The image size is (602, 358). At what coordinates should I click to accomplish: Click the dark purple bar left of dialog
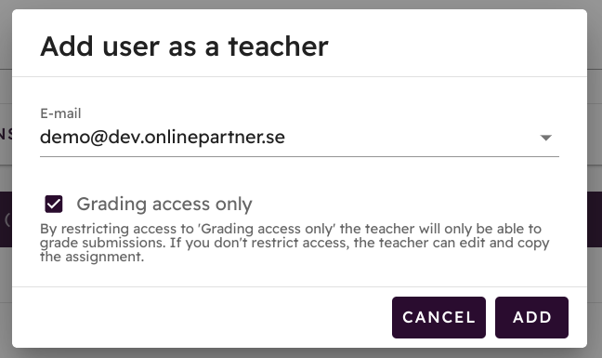click(x=6, y=219)
